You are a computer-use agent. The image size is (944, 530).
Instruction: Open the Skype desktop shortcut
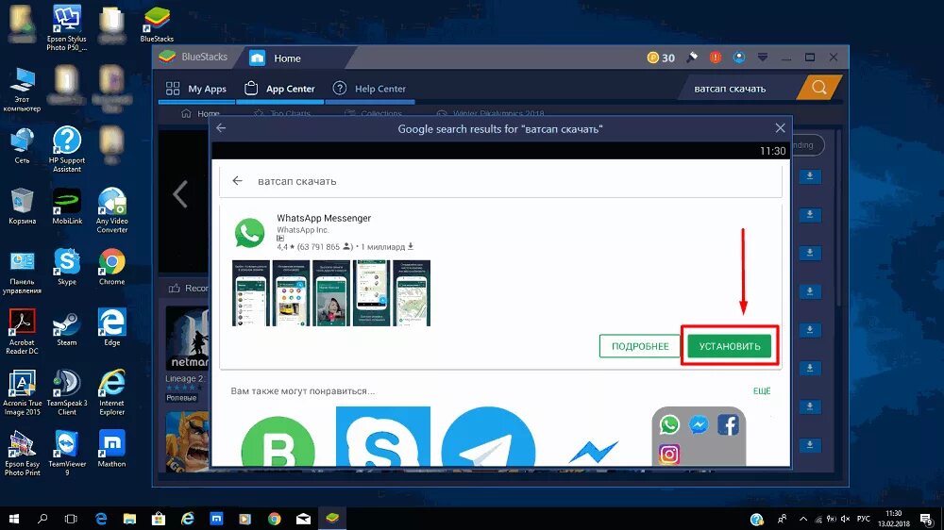click(67, 267)
